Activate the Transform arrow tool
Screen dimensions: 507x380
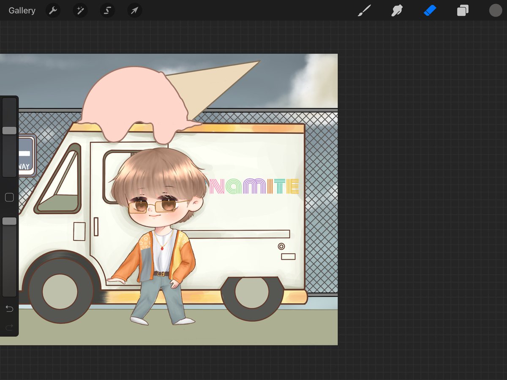pos(134,11)
